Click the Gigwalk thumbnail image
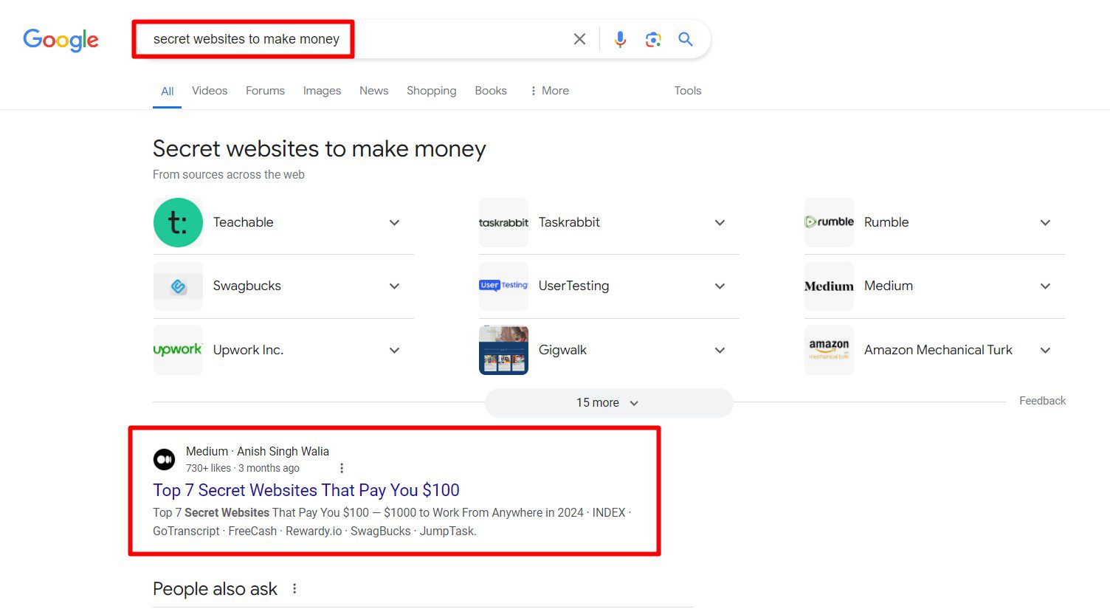Viewport: 1110px width, 609px height. [503, 350]
